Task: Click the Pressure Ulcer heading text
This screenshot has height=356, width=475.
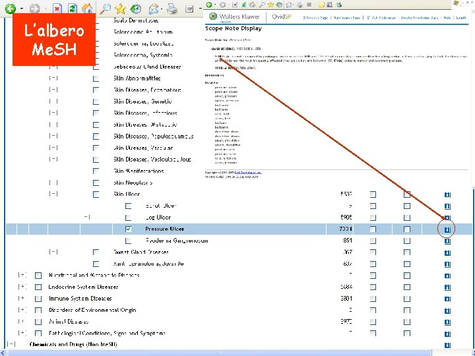Action: tap(164, 229)
